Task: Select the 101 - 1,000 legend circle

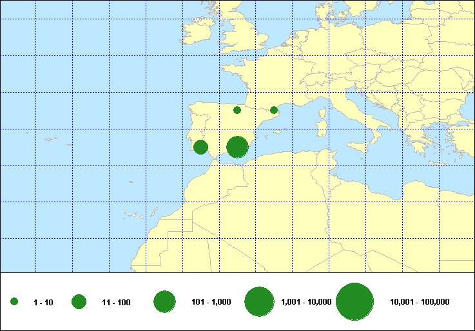Action: 165,302
